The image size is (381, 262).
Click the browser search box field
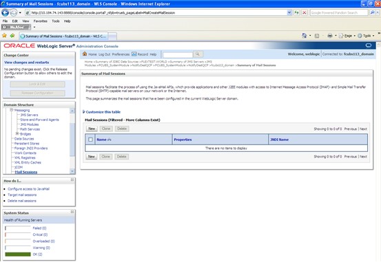[339, 12]
